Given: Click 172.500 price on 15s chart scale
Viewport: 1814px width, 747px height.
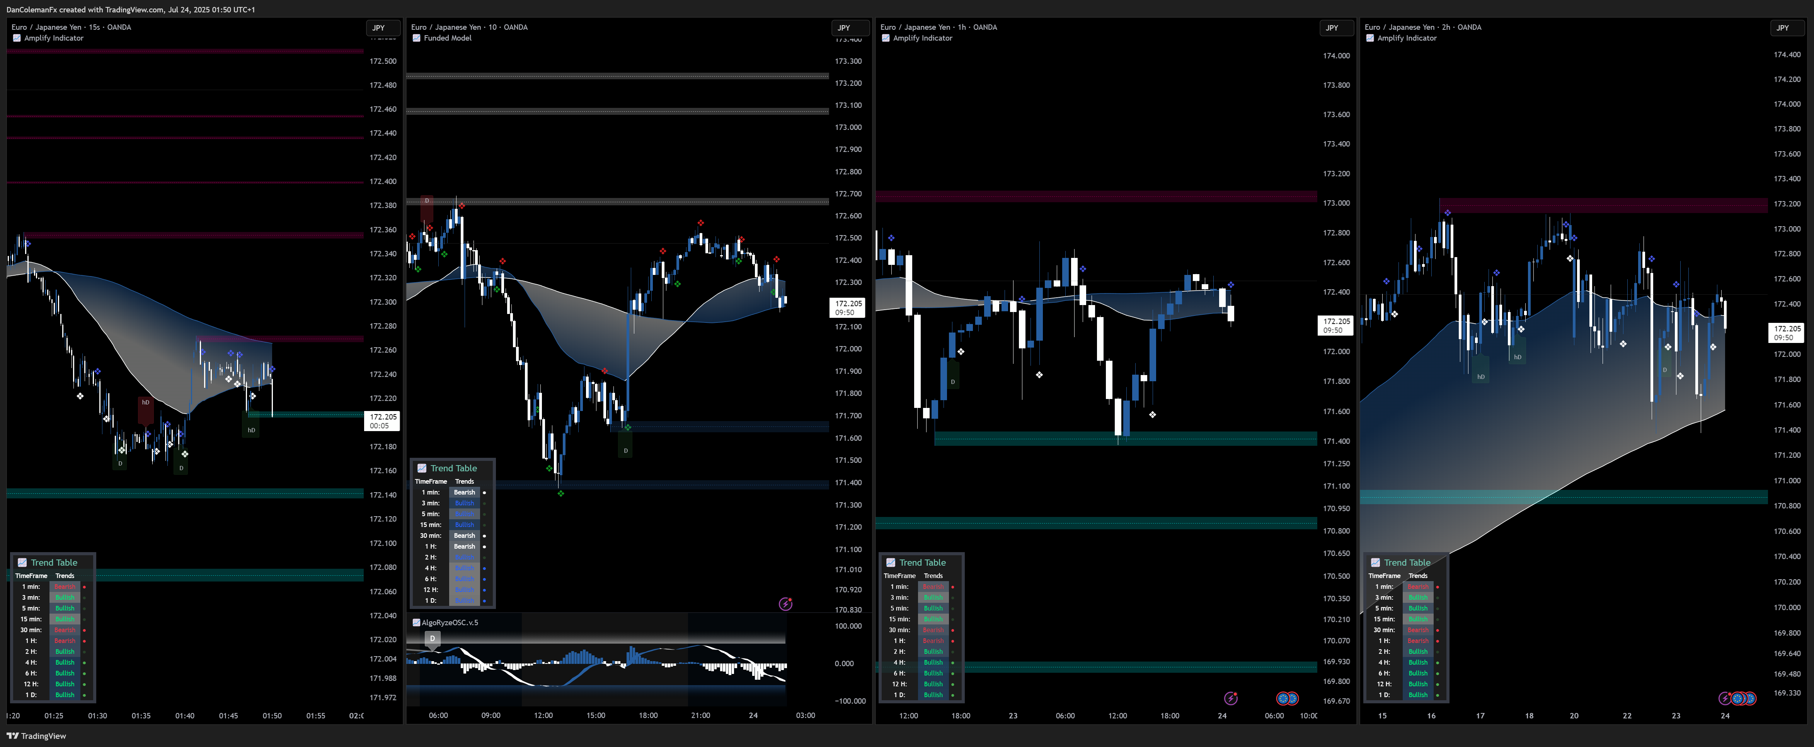Looking at the screenshot, I should point(382,61).
